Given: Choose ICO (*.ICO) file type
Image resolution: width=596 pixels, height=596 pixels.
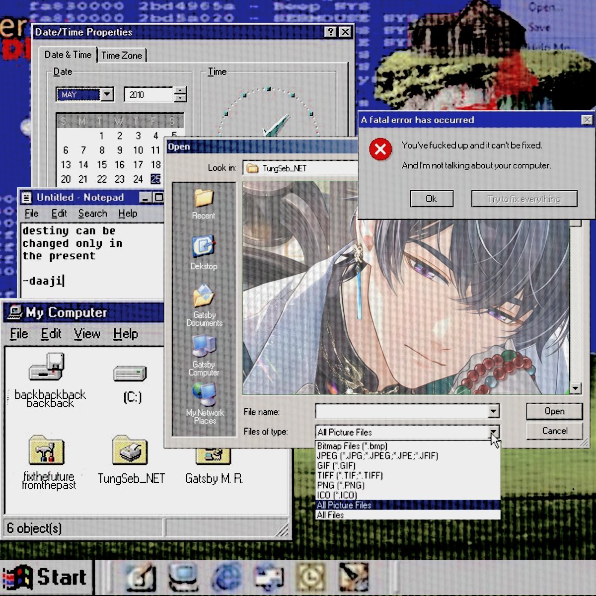Looking at the screenshot, I should (x=408, y=495).
